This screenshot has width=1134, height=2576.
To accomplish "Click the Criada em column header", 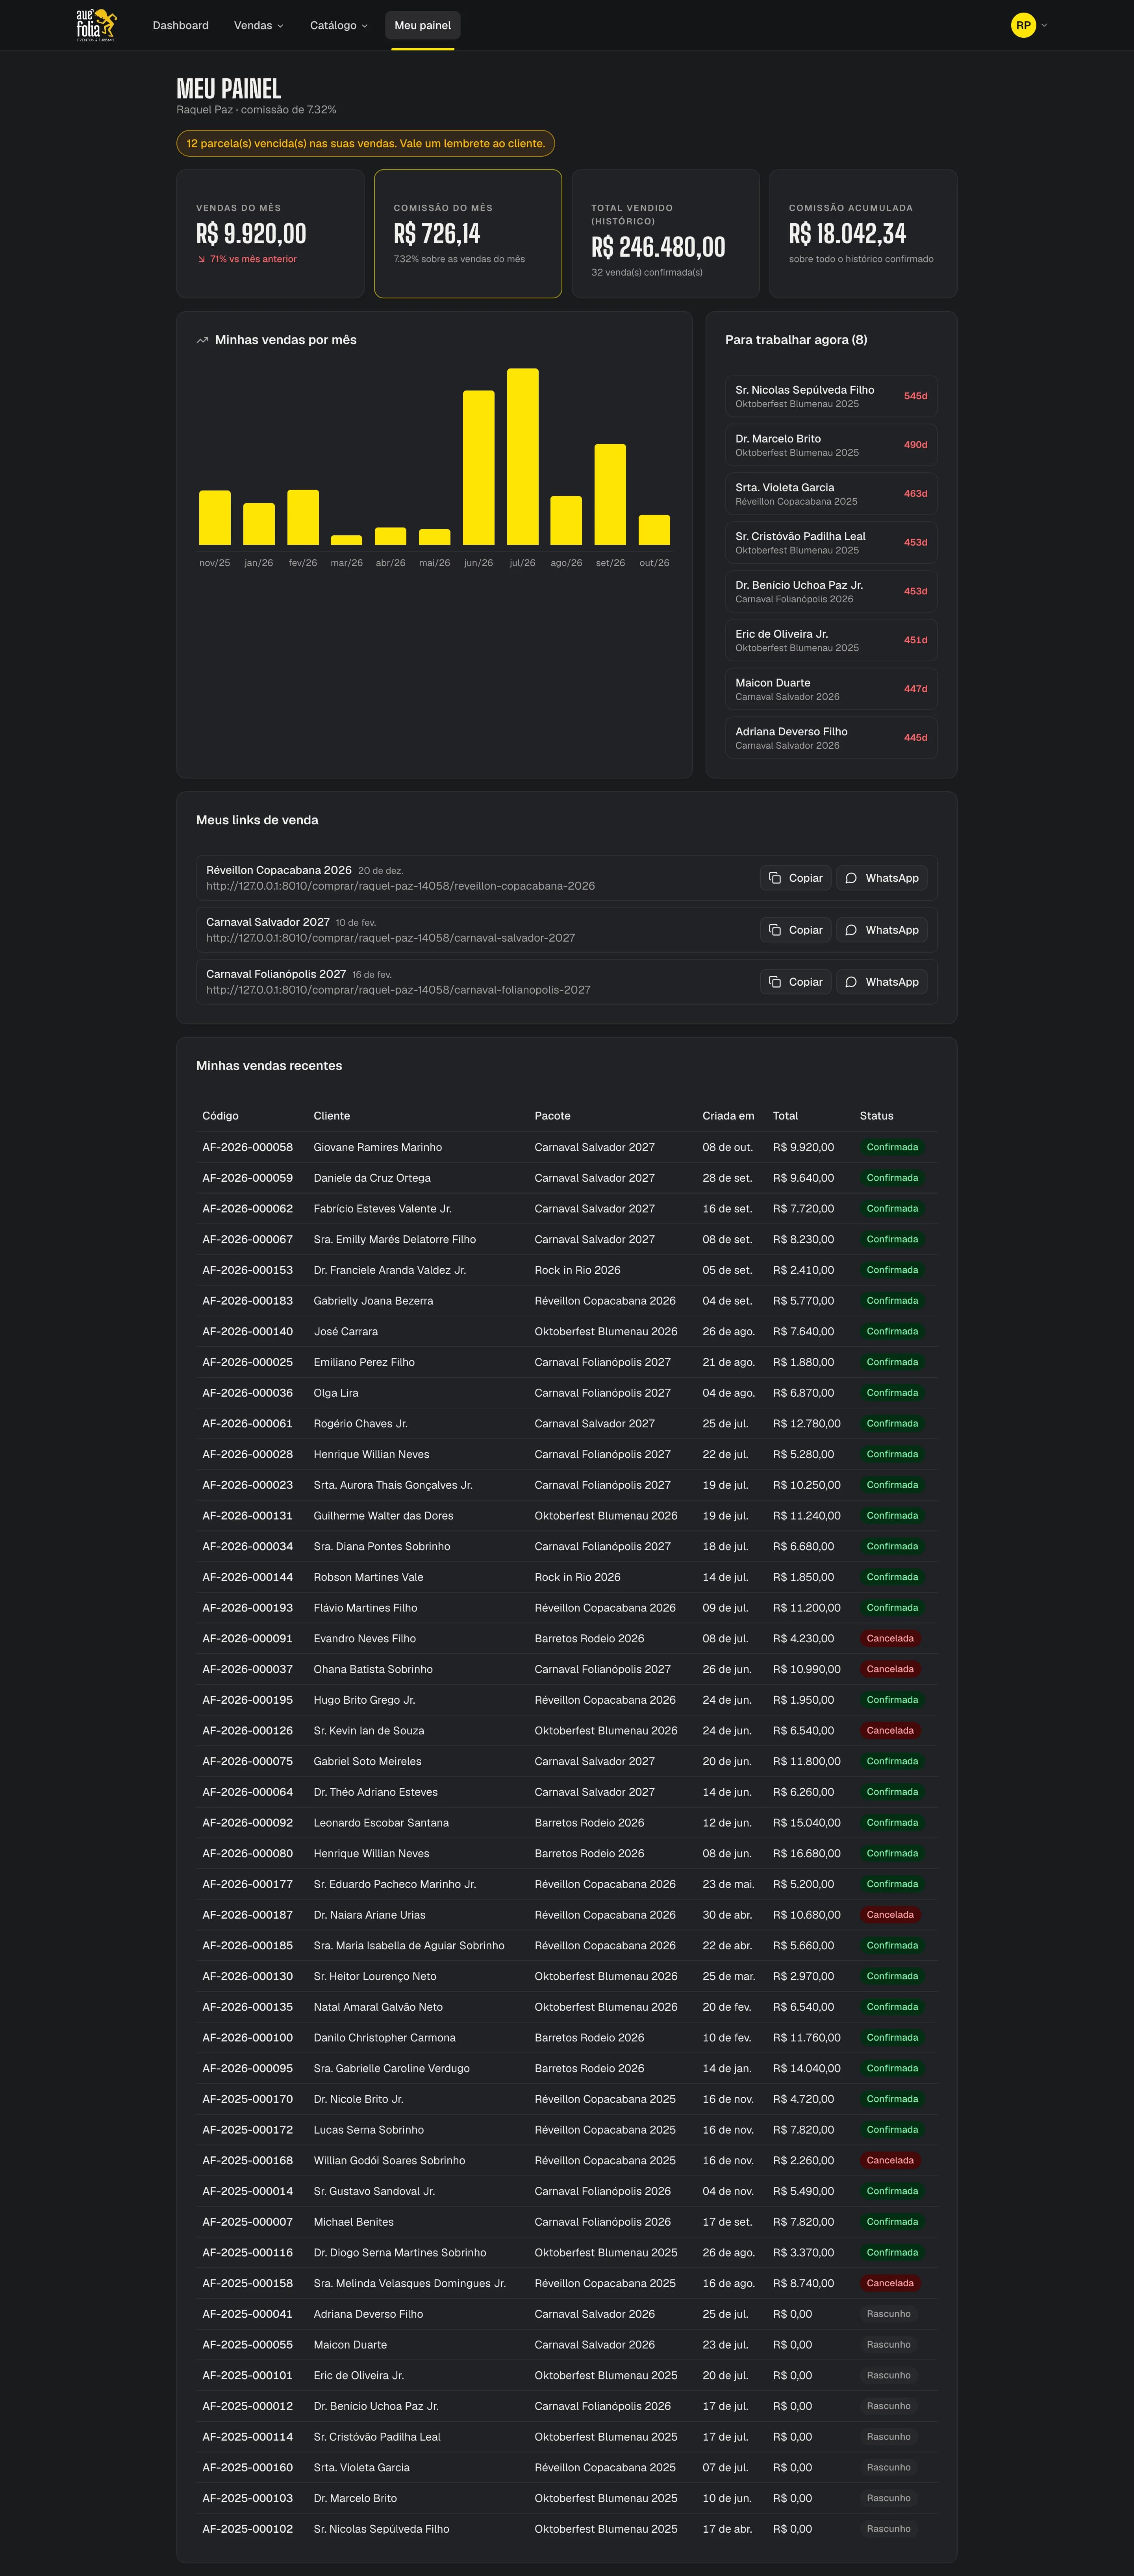I will click(728, 1116).
